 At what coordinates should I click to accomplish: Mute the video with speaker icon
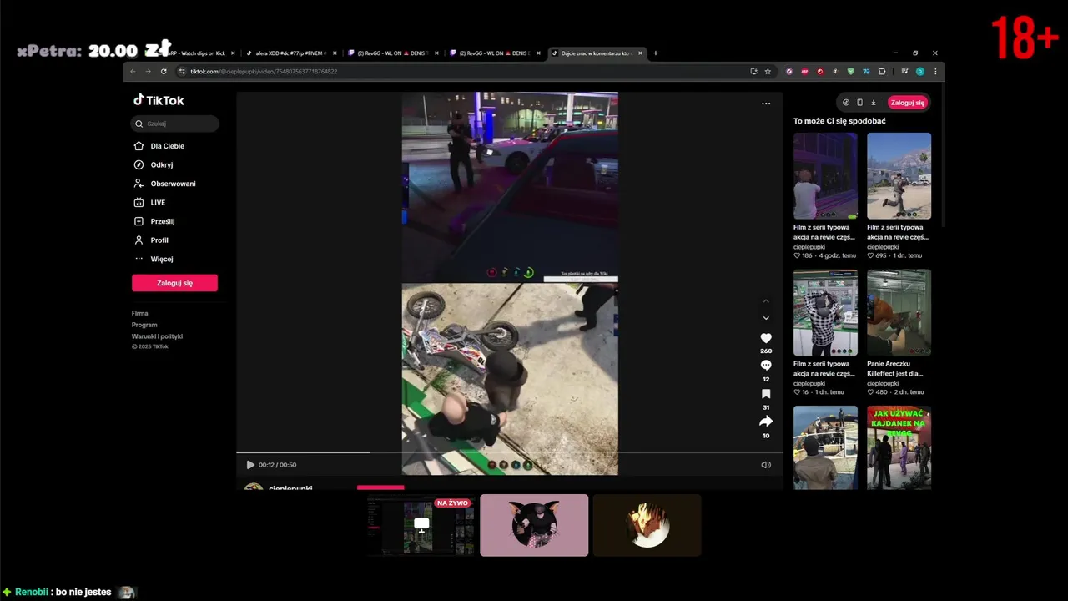coord(766,465)
